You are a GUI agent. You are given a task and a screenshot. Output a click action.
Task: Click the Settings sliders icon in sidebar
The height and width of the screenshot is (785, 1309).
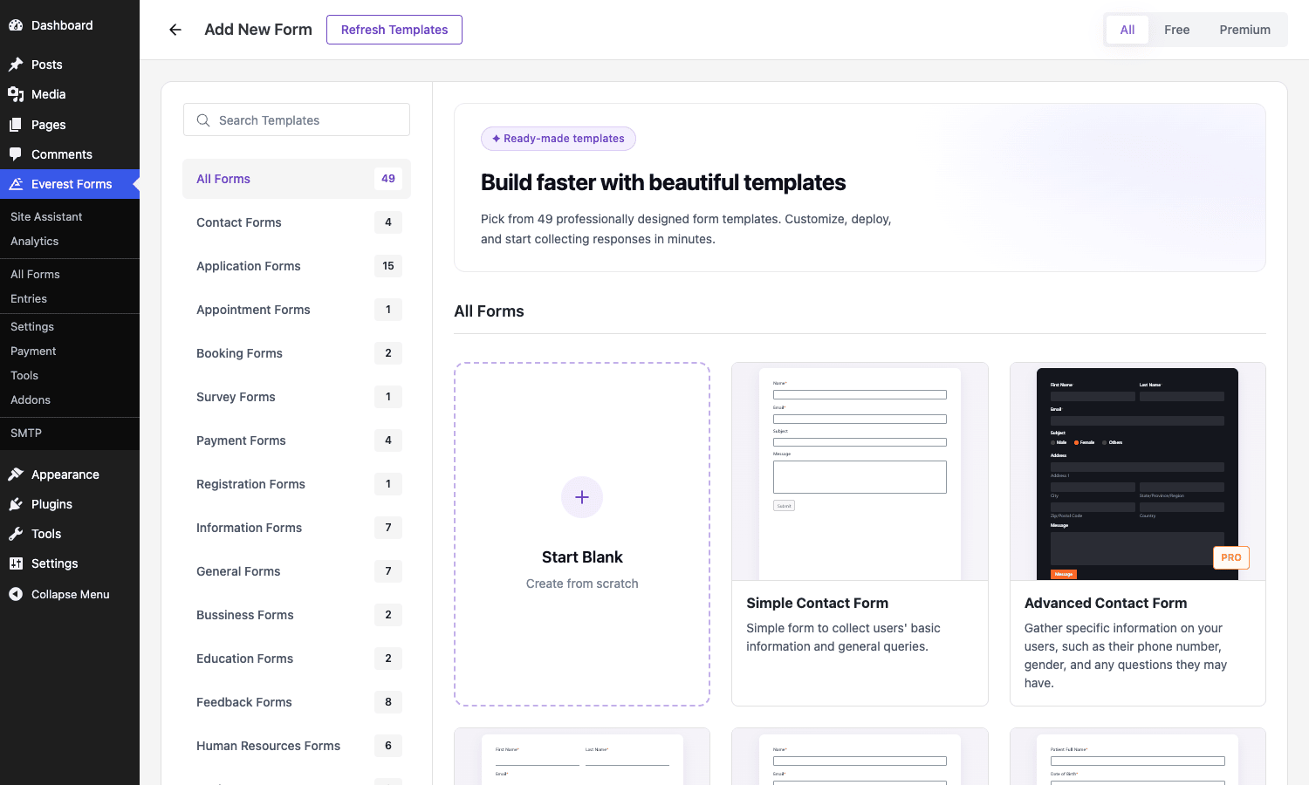tap(16, 563)
